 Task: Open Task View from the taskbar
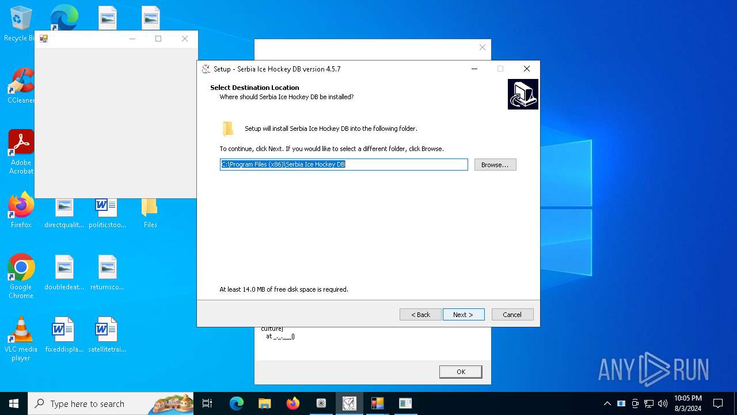pos(207,403)
